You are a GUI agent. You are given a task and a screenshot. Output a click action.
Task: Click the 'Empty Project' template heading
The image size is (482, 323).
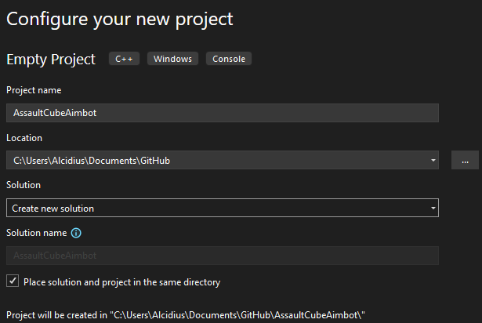(51, 60)
